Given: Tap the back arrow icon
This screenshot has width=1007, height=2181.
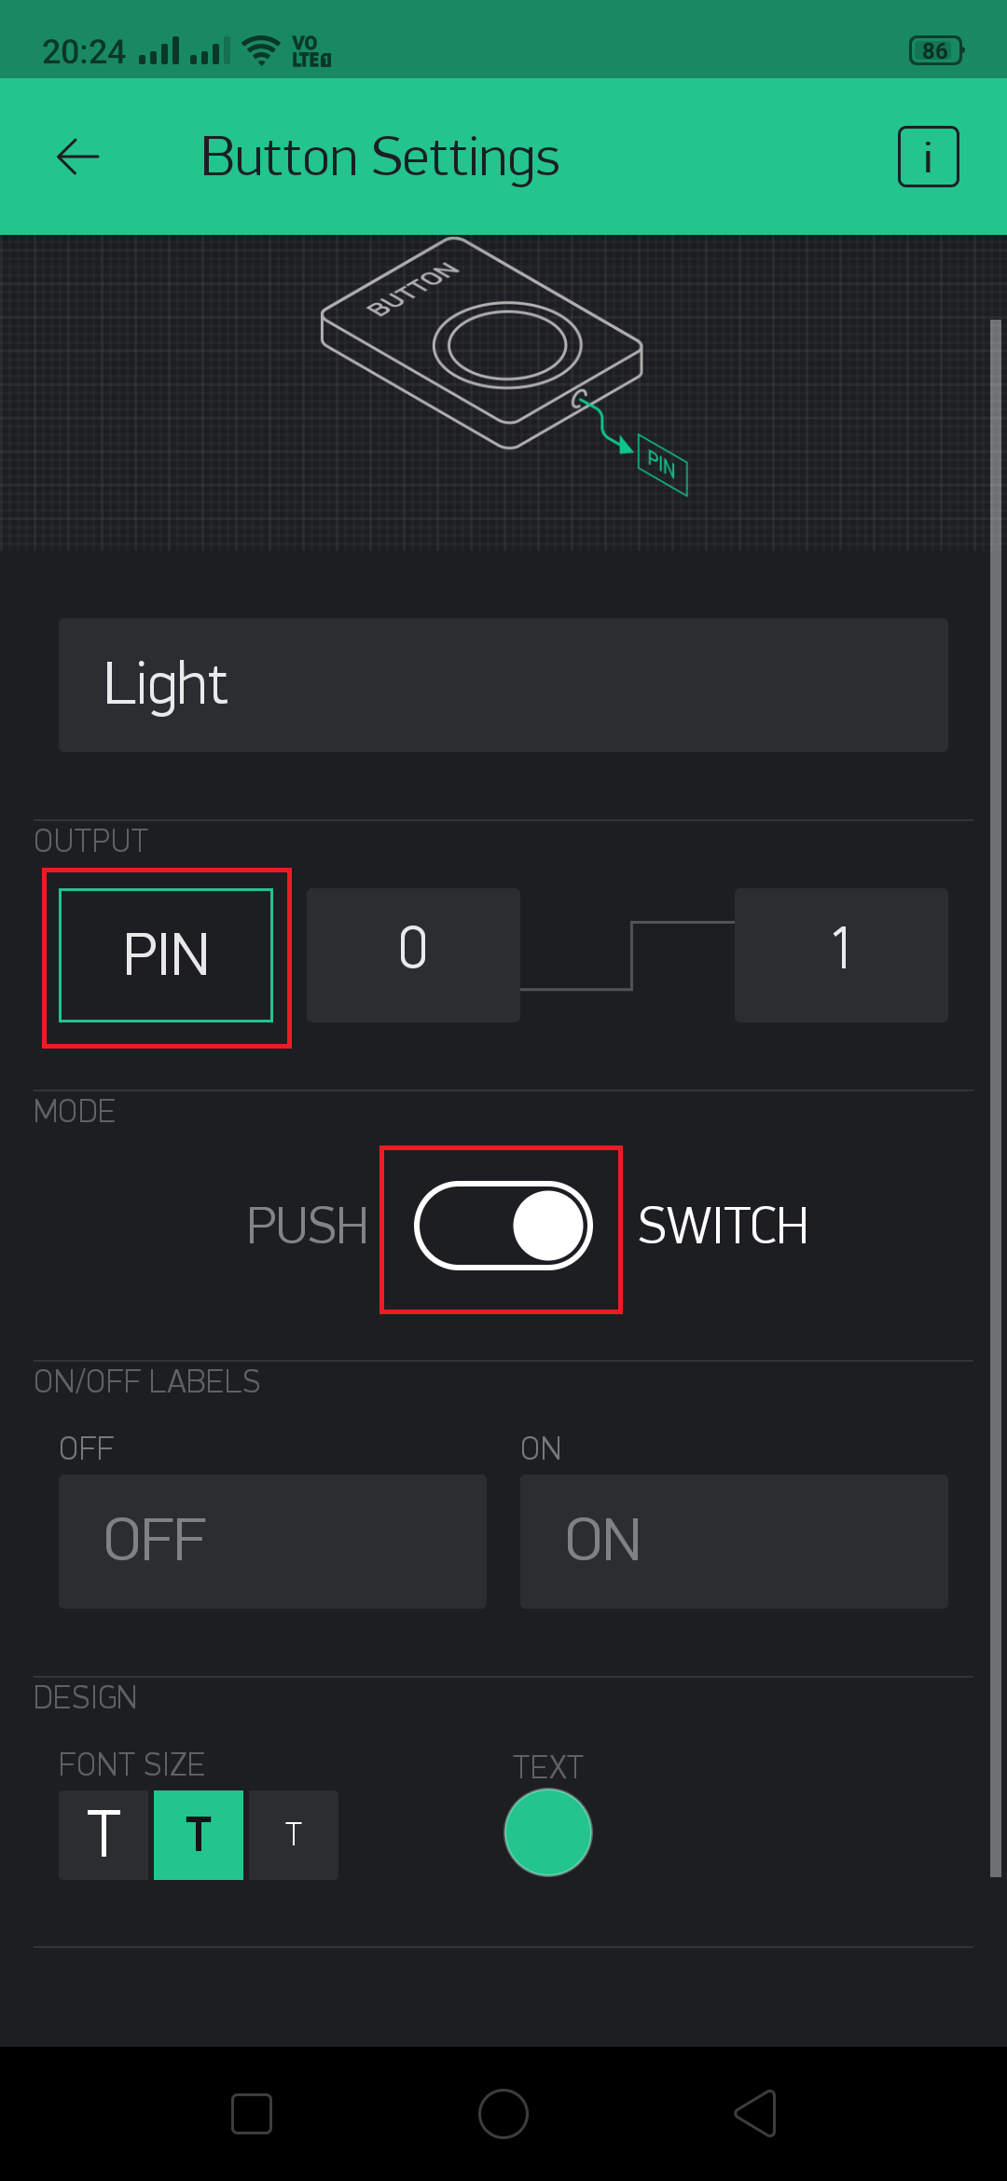Looking at the screenshot, I should [78, 157].
